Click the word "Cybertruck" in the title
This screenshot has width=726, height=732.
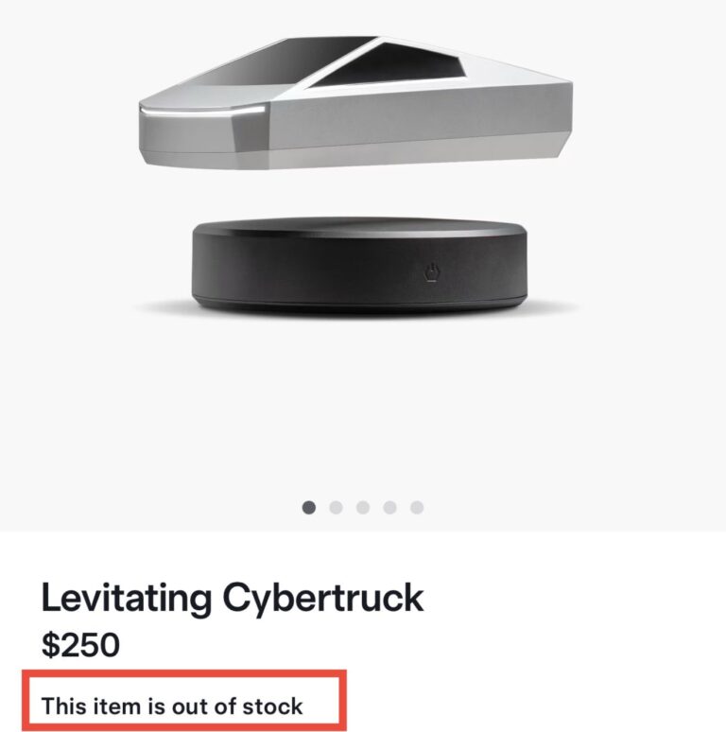click(x=323, y=598)
